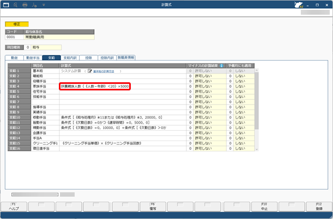This screenshot has width=333, height=219.
Task: Open the 控除内訳 tab
Action: (x=106, y=57)
